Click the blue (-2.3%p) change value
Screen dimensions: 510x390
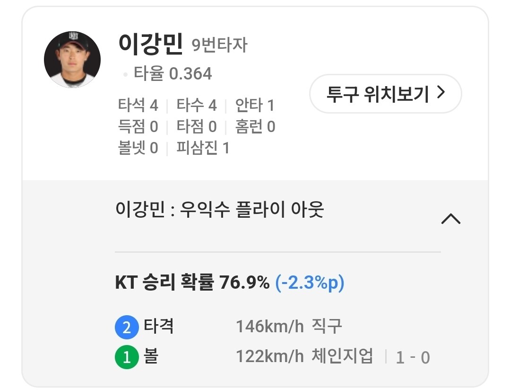310,283
